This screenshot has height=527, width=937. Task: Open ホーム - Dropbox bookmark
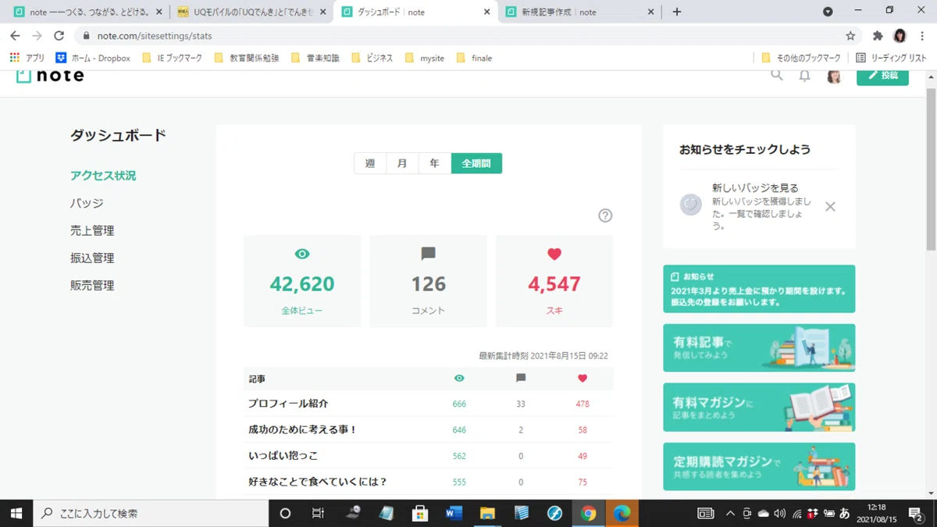[93, 58]
